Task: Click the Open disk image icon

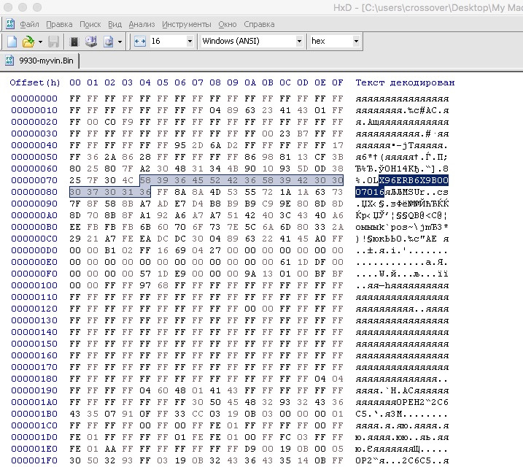Action: coord(109,42)
